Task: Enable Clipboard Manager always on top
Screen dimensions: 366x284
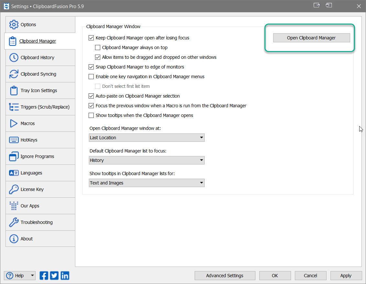Action: (x=98, y=47)
